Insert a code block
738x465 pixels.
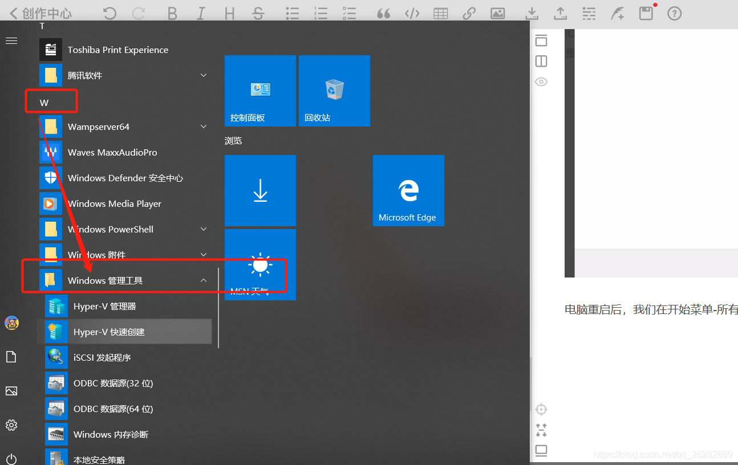click(x=412, y=13)
